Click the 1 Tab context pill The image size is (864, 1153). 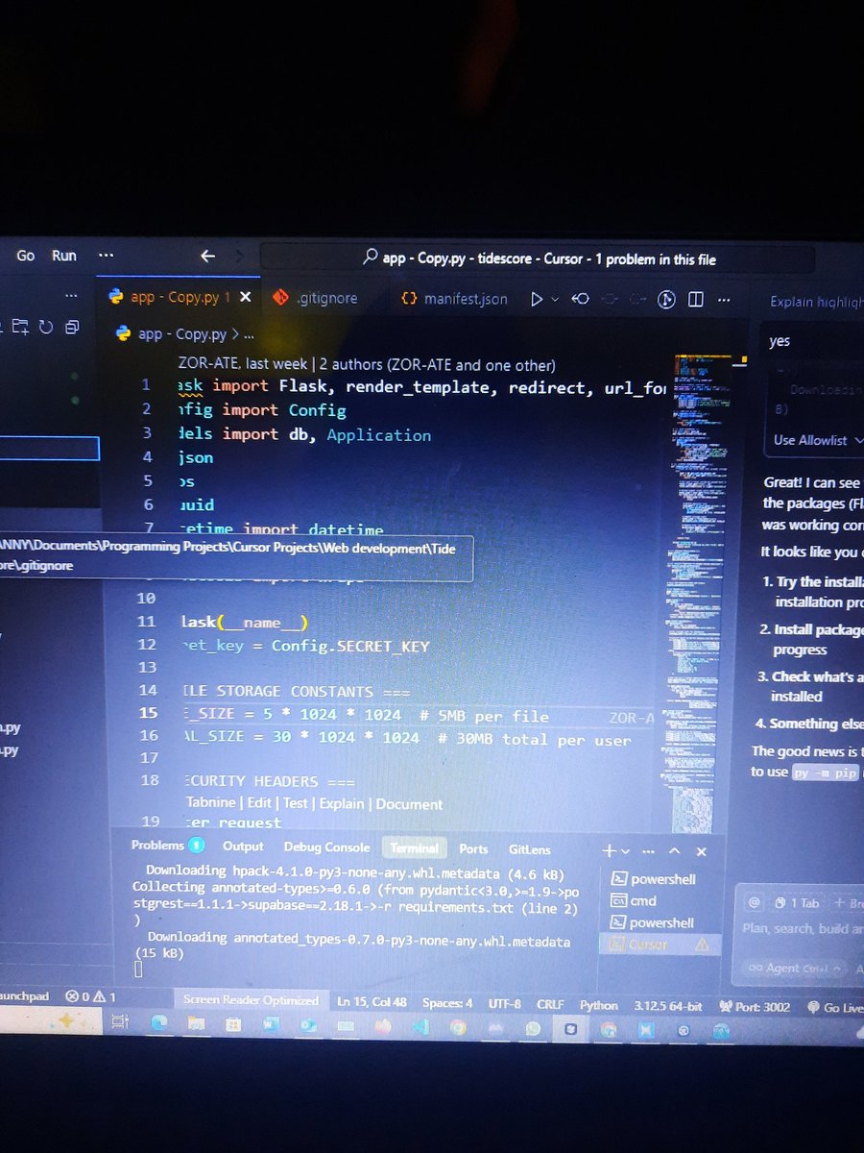798,903
